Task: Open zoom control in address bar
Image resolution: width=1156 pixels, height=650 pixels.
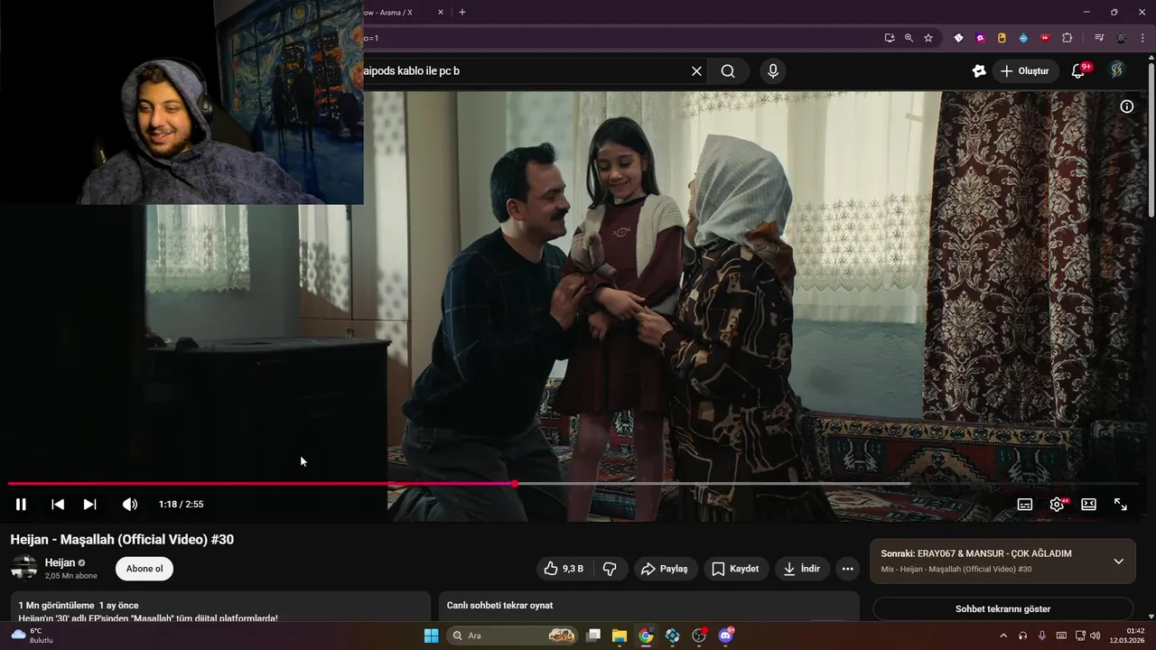Action: pos(909,38)
